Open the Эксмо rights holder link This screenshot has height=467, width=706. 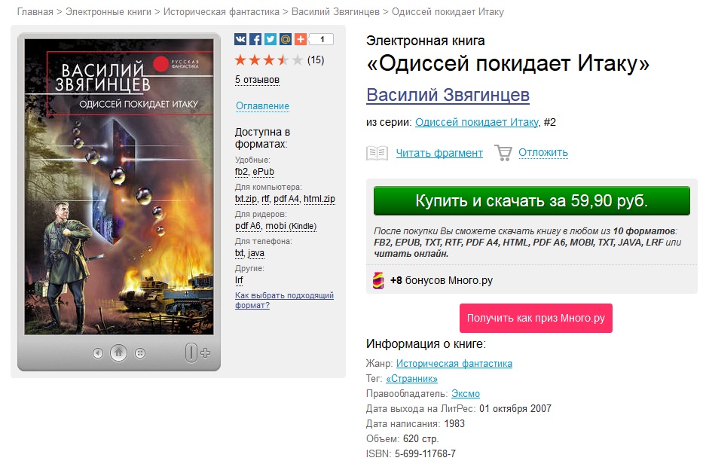(x=466, y=394)
